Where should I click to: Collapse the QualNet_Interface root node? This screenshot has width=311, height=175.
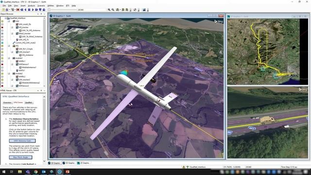[5, 18]
